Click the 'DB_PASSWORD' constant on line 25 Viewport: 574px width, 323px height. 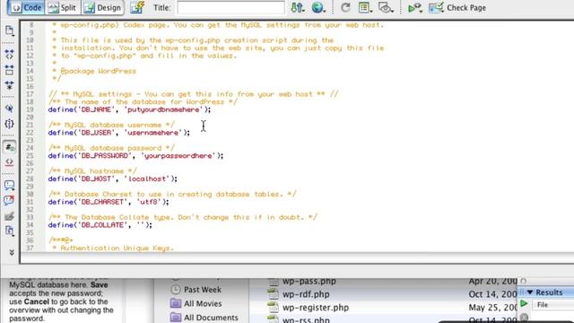pos(104,155)
